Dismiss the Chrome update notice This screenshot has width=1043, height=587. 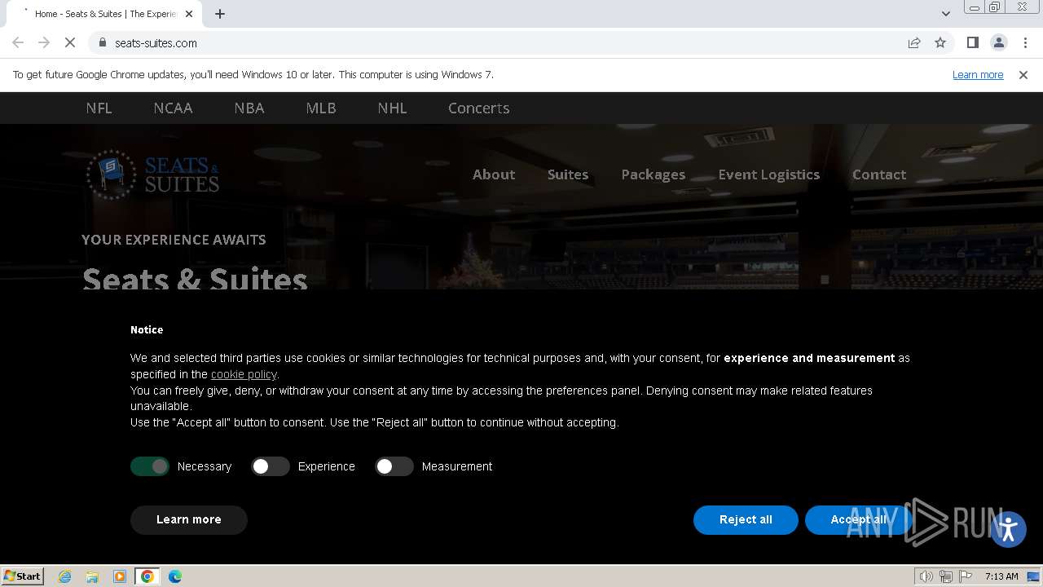pyautogui.click(x=1023, y=75)
